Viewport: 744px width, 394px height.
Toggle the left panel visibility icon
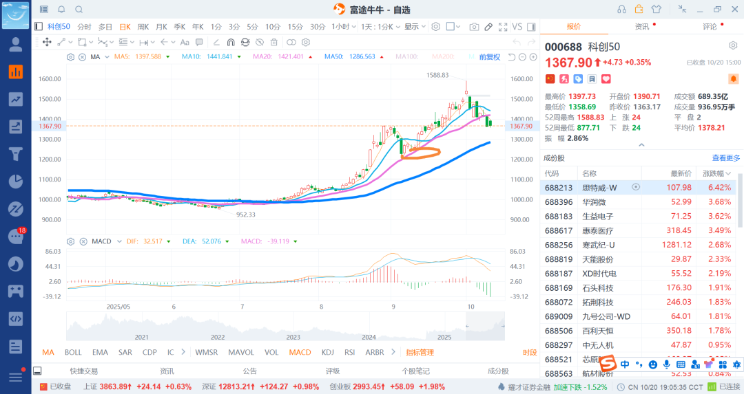click(39, 27)
